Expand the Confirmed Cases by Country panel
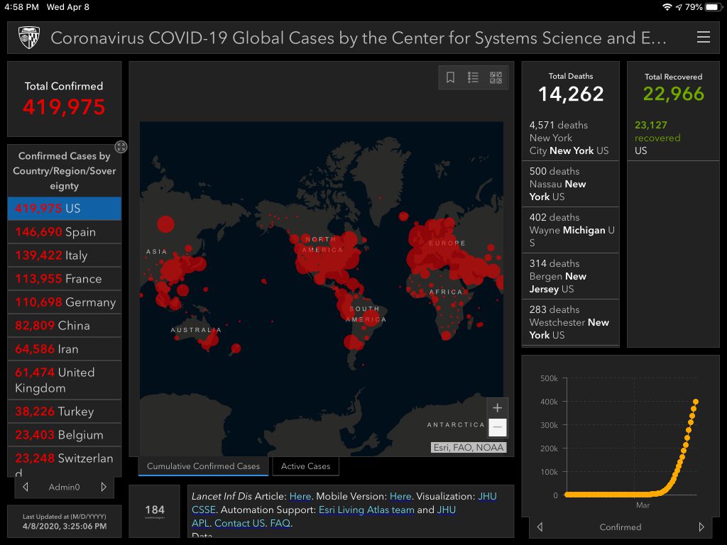Viewport: 727px width, 545px height. (121, 147)
